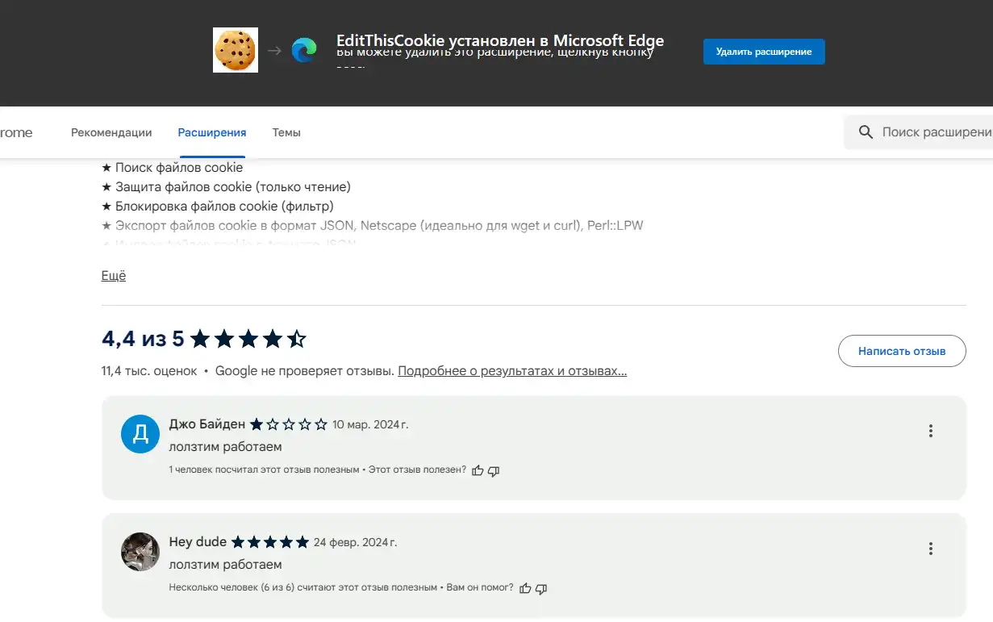Focus the 'Поиск расширений' search field

[920, 132]
